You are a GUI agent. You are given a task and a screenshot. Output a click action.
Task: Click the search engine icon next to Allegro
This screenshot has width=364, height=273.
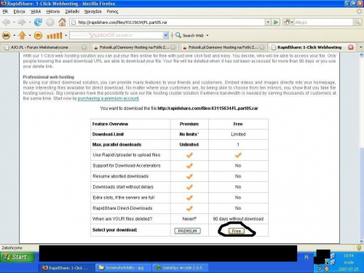pyautogui.click(x=288, y=23)
